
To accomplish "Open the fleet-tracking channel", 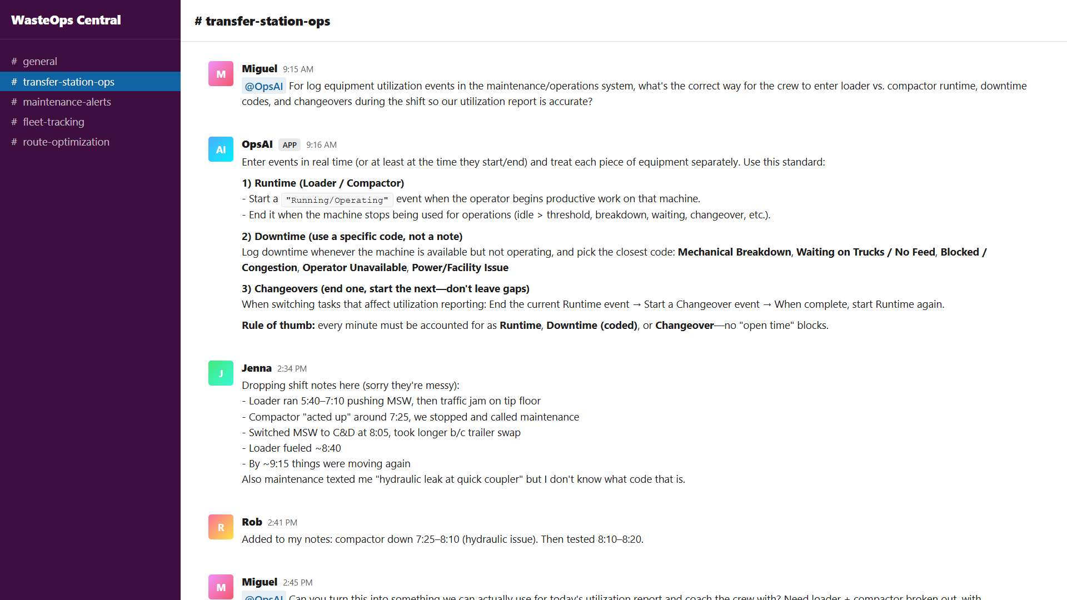I will pos(53,122).
